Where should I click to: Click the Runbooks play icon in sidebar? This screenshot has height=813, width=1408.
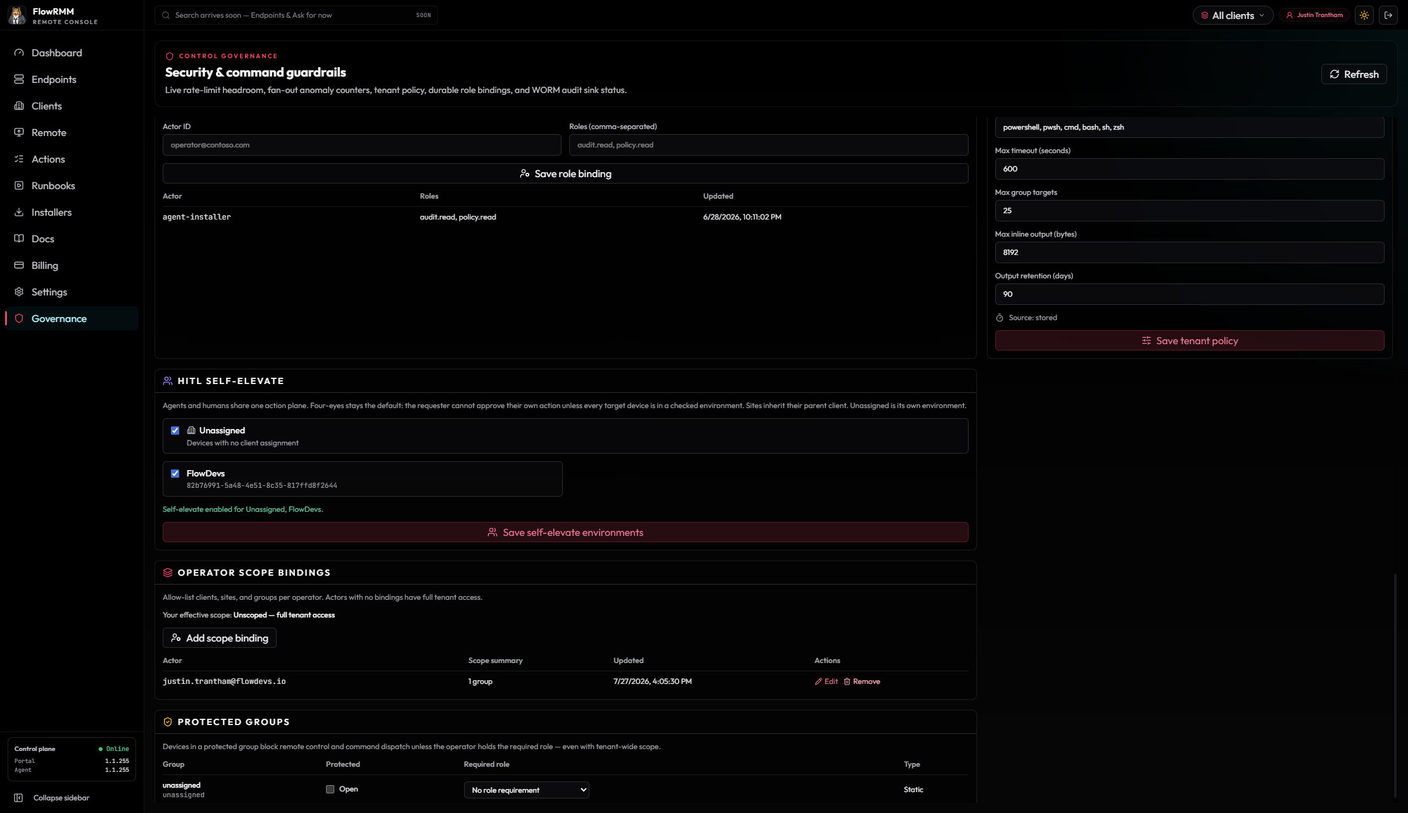[19, 185]
